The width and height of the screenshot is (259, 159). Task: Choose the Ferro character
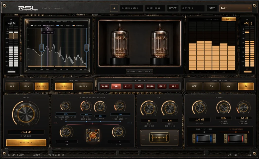[150, 86]
